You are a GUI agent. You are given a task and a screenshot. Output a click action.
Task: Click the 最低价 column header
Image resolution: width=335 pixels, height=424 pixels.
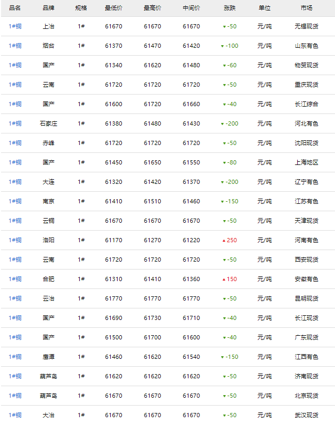point(113,8)
